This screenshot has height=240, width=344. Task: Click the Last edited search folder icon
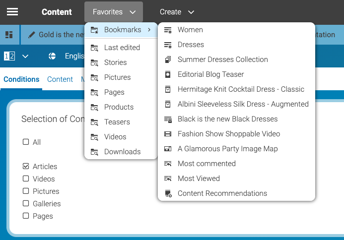[94, 48]
